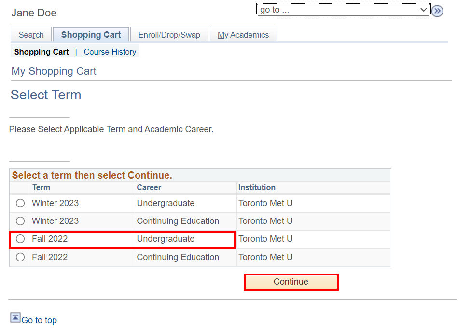This screenshot has width=471, height=330.
Task: Select Fall 2022 Undergraduate radio button
Action: point(20,239)
